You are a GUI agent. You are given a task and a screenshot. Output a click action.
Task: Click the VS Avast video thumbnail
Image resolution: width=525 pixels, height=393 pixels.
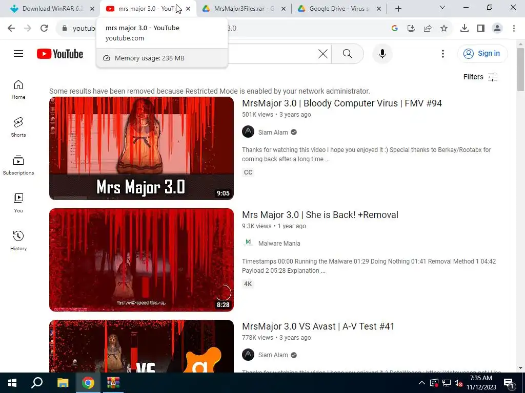point(142,346)
